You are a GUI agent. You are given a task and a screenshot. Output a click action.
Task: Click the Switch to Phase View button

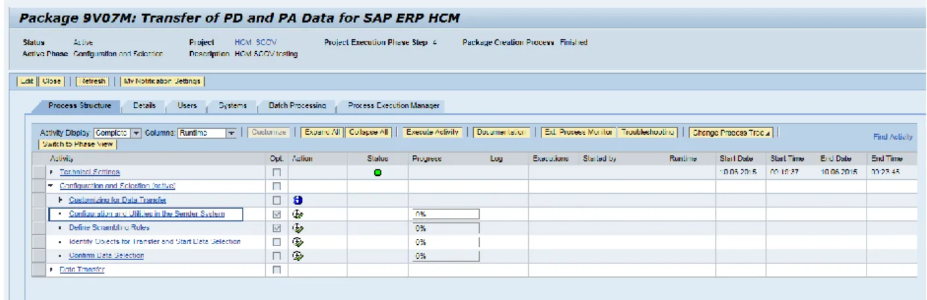click(x=78, y=144)
